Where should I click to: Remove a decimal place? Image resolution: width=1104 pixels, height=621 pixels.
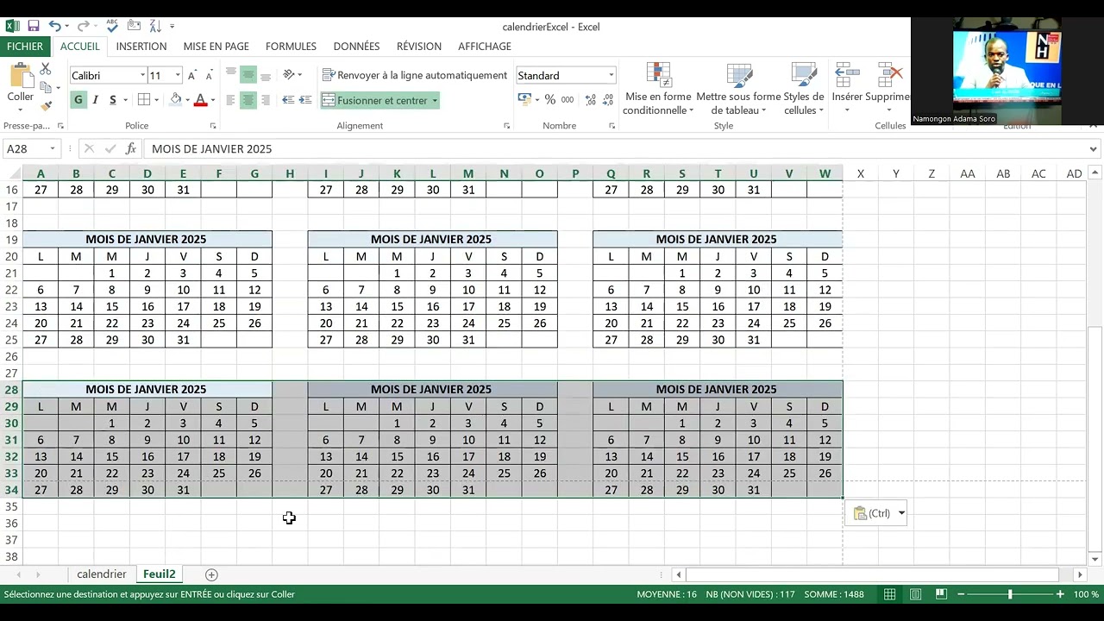tap(606, 100)
